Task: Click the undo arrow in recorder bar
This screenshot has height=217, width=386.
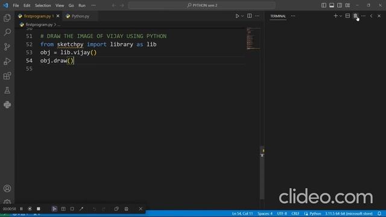Action: pyautogui.click(x=94, y=209)
